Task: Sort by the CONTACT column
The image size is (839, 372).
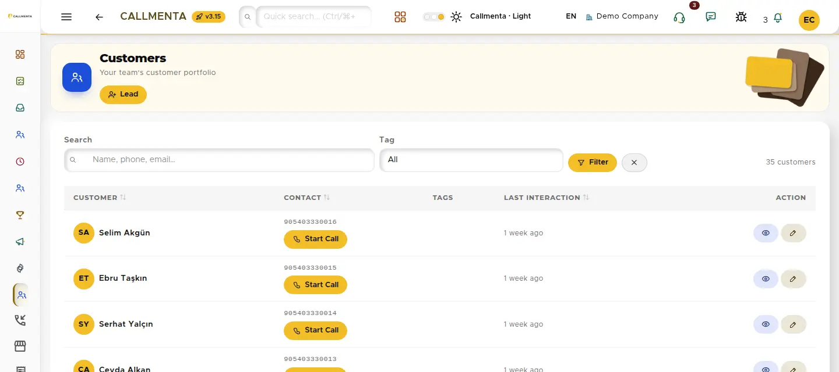Action: [x=307, y=198]
